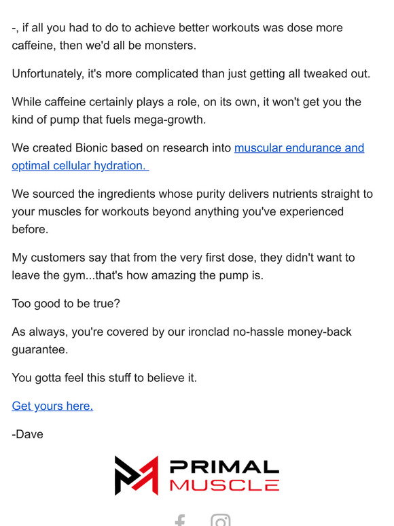Click the 'Too good to be true?' line
The height and width of the screenshot is (526, 394).
[x=66, y=304]
